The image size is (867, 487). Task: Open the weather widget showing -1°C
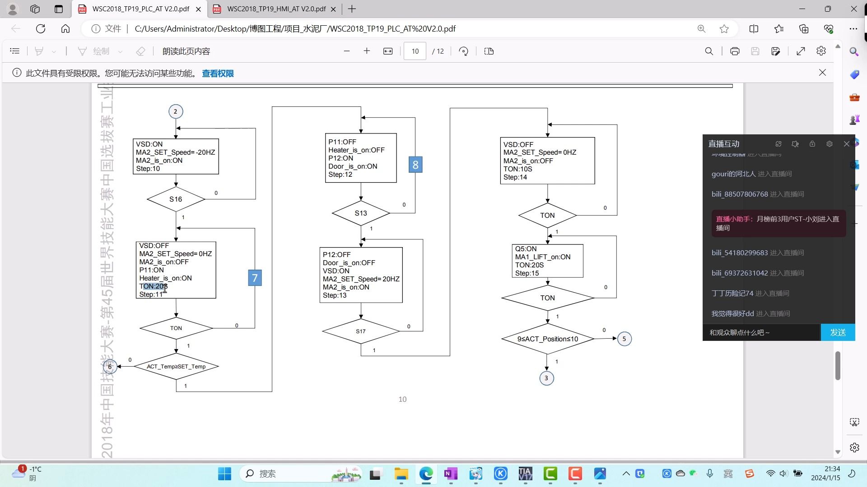tap(27, 474)
